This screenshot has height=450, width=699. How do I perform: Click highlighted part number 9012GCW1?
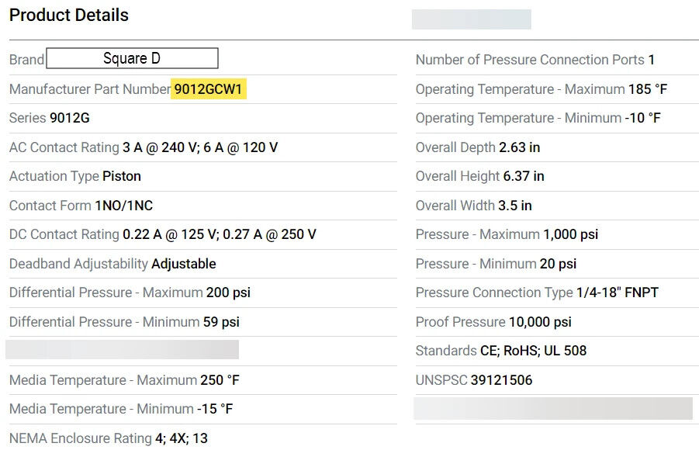[209, 89]
